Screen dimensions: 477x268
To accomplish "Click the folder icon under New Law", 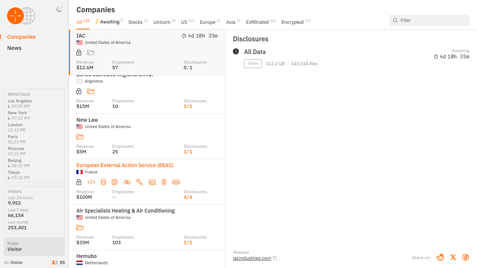I will (80, 137).
